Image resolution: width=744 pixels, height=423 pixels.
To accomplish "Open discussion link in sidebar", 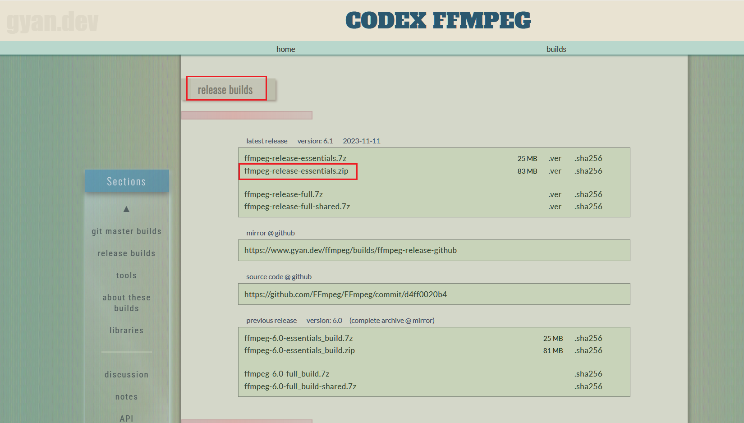I will (126, 375).
